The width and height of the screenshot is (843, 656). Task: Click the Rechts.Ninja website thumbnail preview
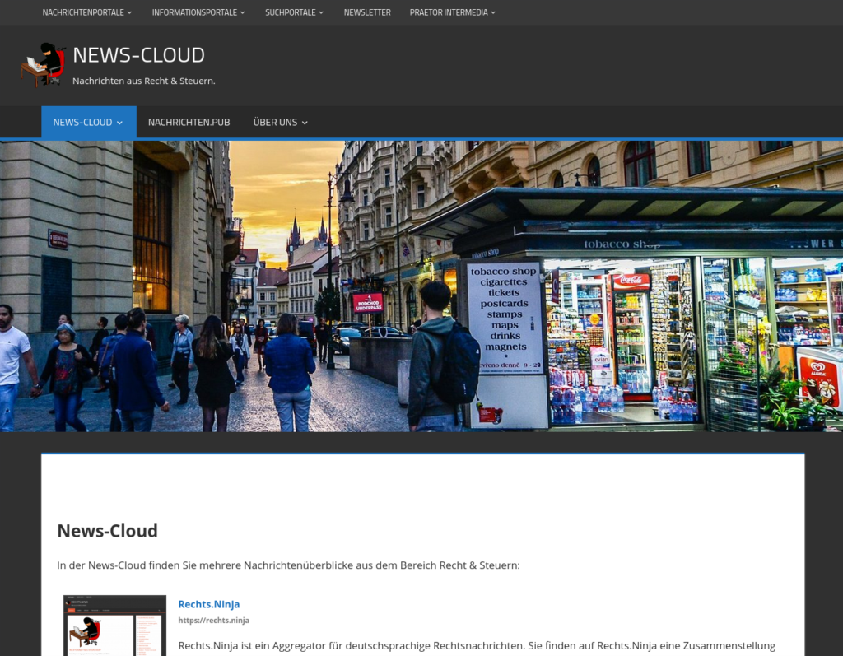tap(114, 626)
